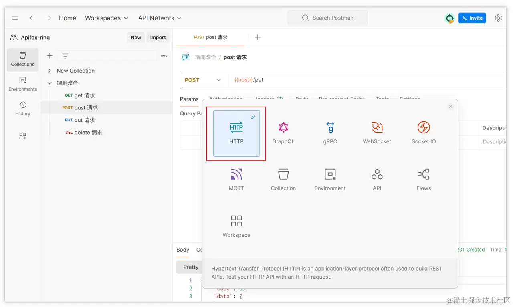This screenshot has width=513, height=307.
Task: Open the Collections sidebar panel
Action: point(23,60)
